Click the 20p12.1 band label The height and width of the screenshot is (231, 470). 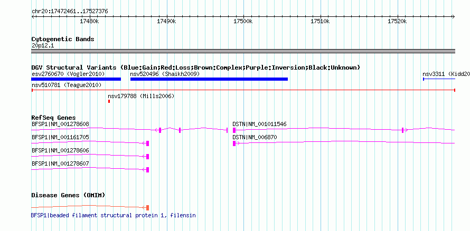(43, 46)
